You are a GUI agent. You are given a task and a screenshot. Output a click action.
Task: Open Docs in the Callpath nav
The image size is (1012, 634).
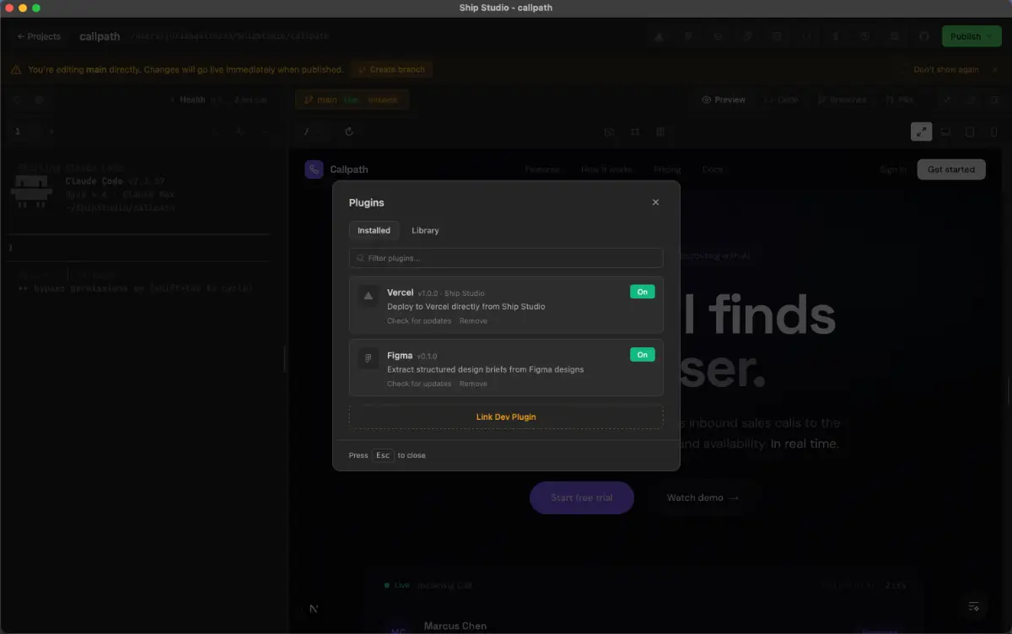[713, 169]
